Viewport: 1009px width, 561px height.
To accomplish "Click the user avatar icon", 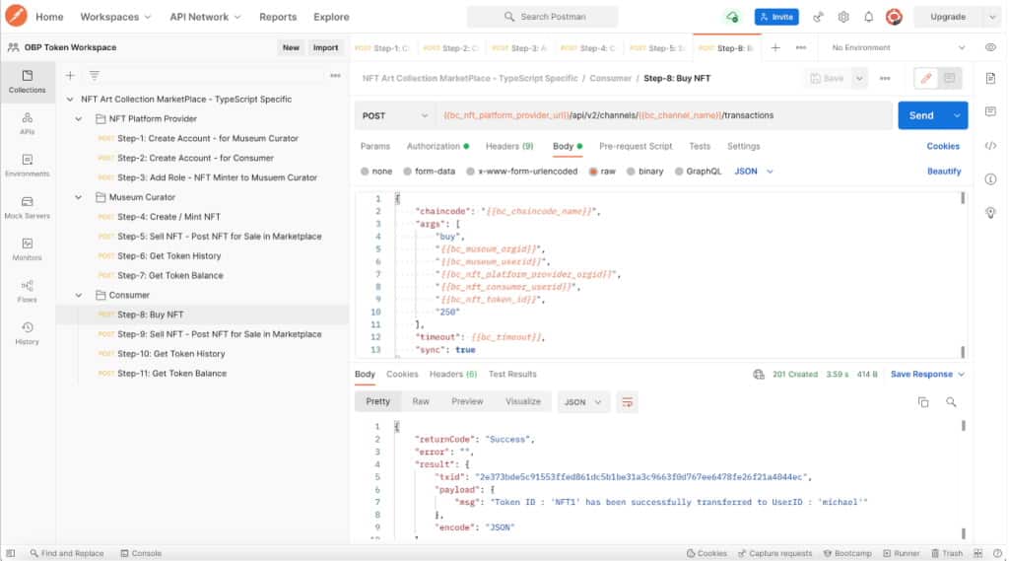I will coord(894,17).
